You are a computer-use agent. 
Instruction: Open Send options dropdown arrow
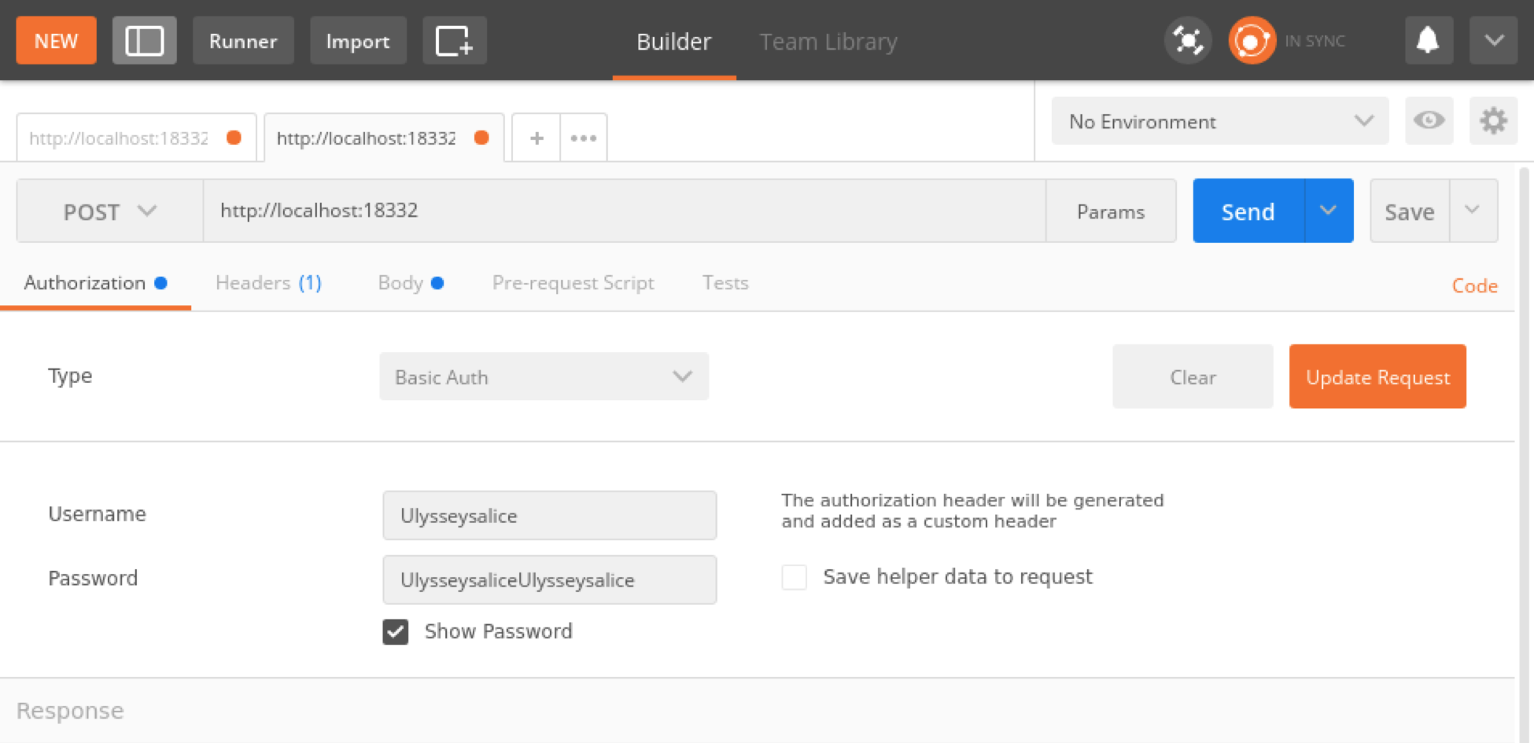[1329, 211]
